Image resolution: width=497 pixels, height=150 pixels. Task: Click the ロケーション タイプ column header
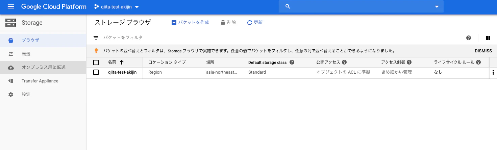point(167,62)
